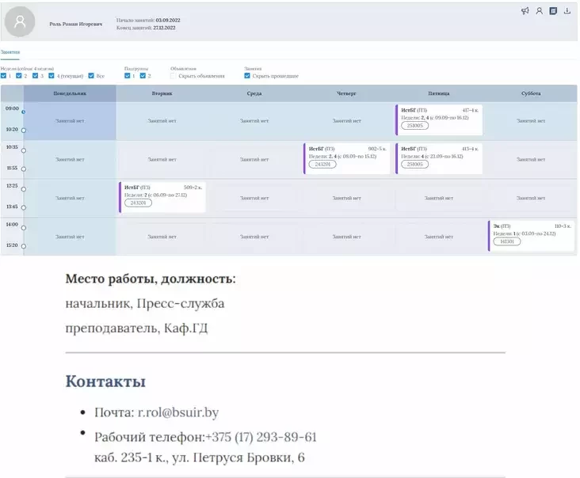This screenshot has height=478, width=580.
Task: Open Thursday ИстБГ class card at 10:35
Action: click(347, 157)
